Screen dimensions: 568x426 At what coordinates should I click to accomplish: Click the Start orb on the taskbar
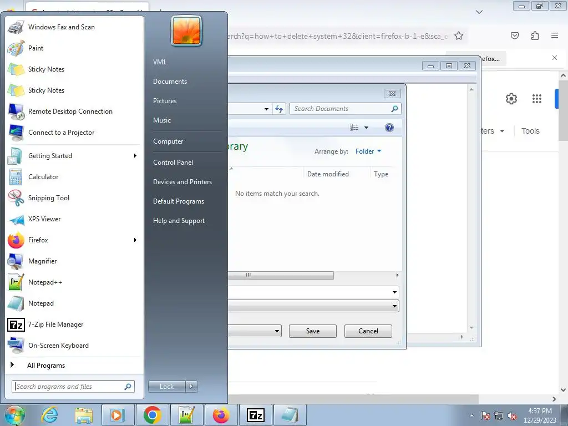coord(15,415)
